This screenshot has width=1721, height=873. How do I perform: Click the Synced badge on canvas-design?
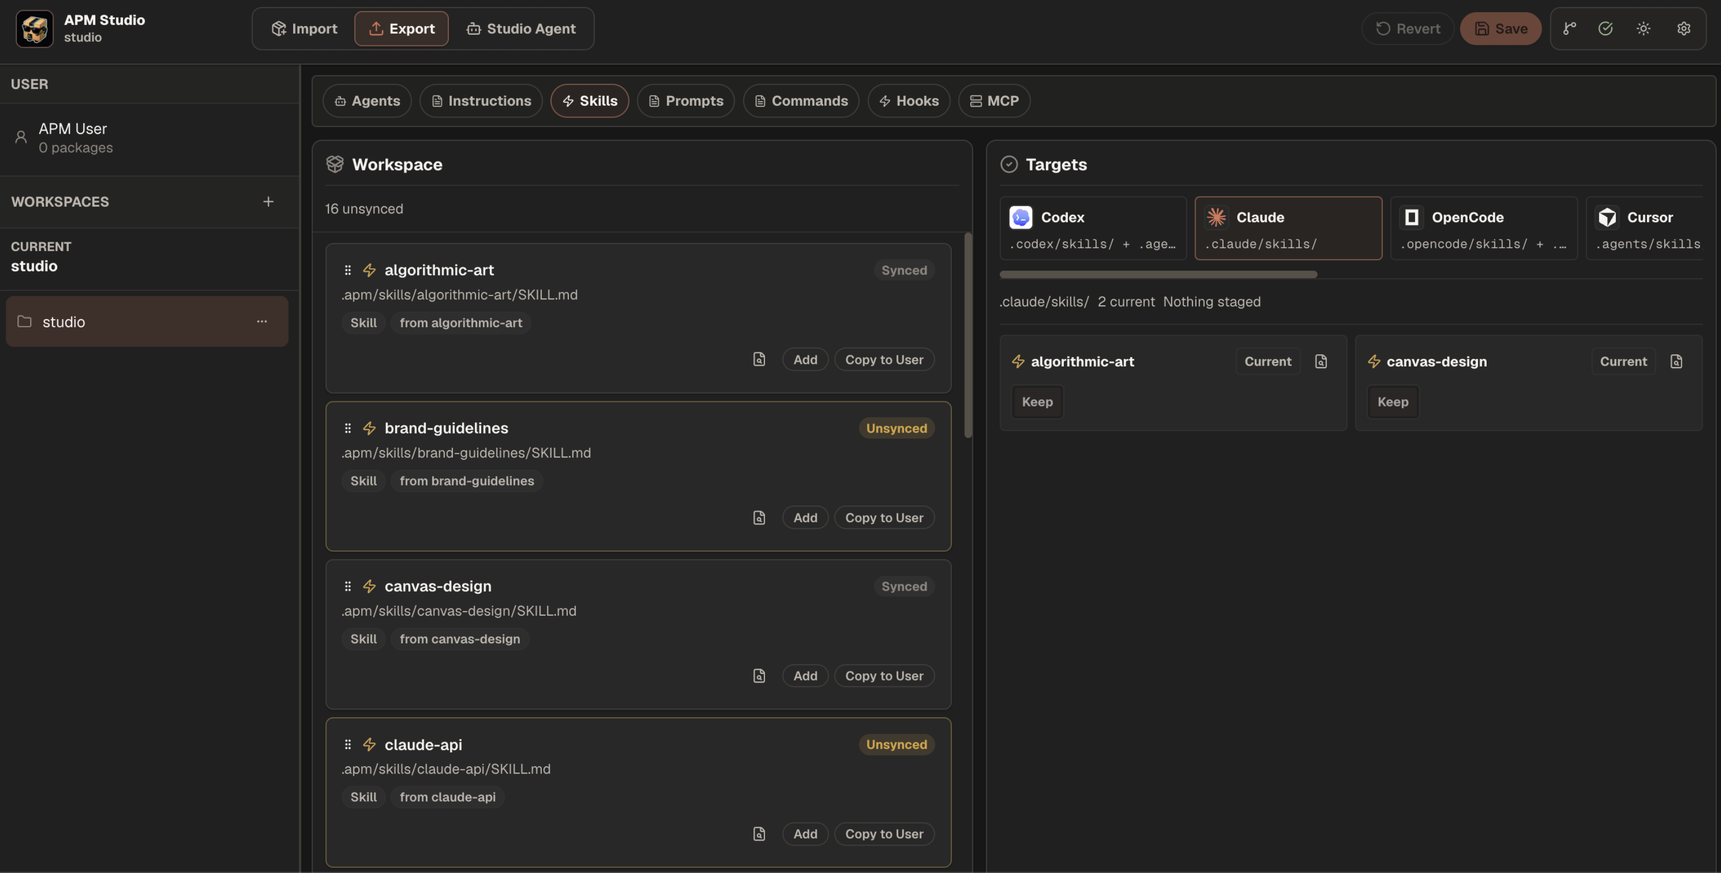[x=903, y=587]
